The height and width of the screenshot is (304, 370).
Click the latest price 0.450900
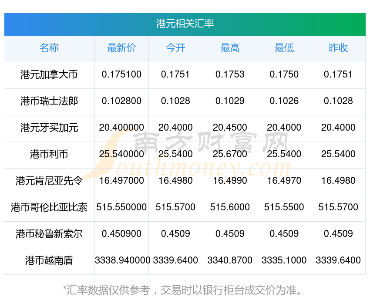tap(121, 234)
